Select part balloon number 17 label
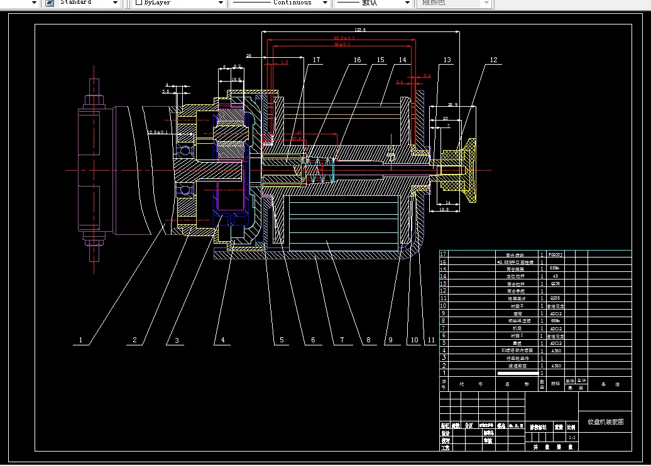651x466 pixels. point(316,60)
